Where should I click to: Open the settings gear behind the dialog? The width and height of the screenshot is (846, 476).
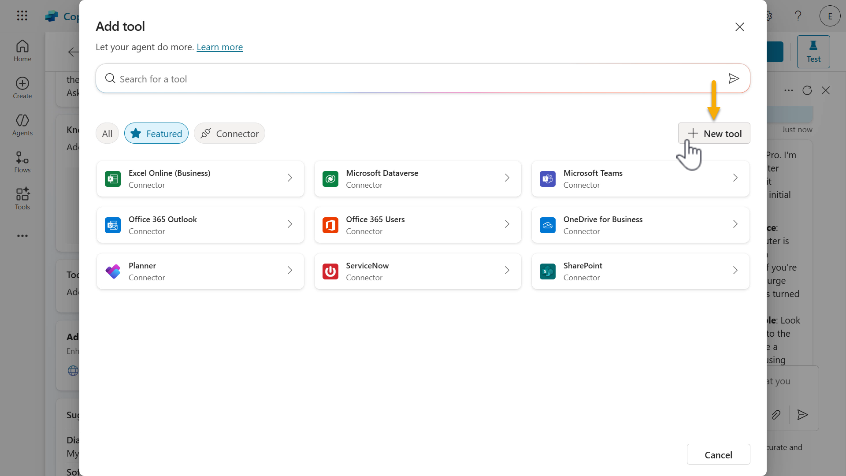click(769, 16)
